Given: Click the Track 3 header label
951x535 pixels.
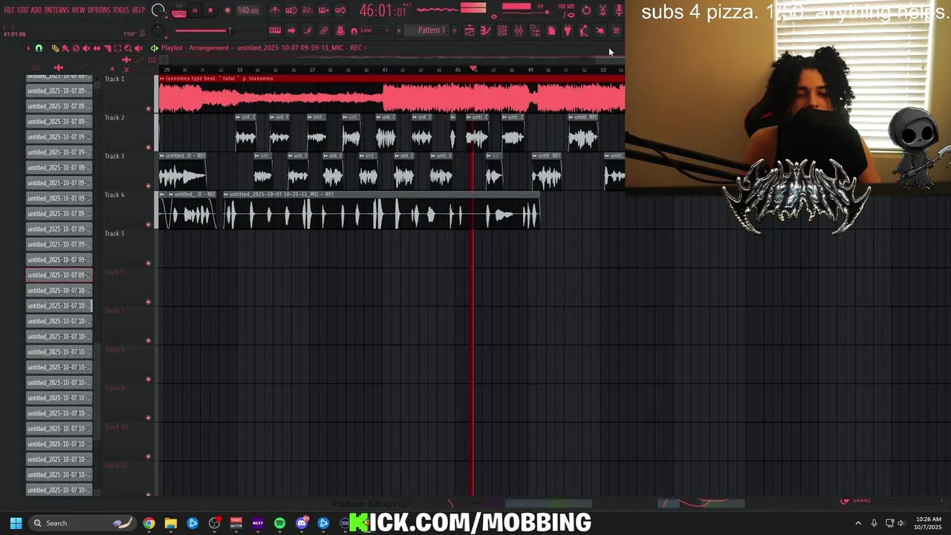Looking at the screenshot, I should (114, 156).
